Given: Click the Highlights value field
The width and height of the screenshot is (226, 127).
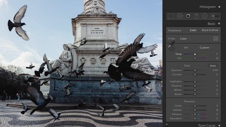Looking at the screenshot, I should (217, 81).
